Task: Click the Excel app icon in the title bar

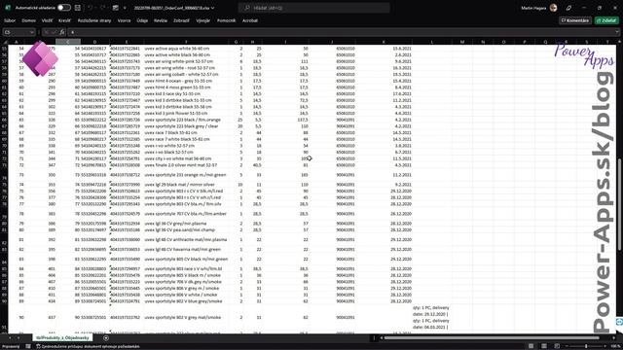Action: [x=8, y=8]
